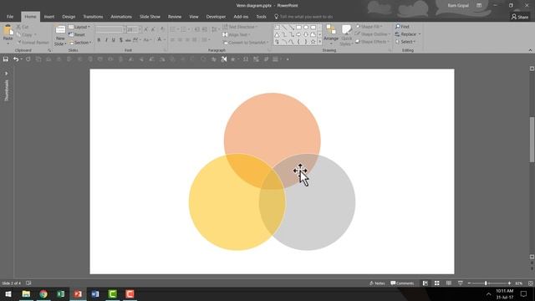Toggle Italic formatting

(x=106, y=40)
